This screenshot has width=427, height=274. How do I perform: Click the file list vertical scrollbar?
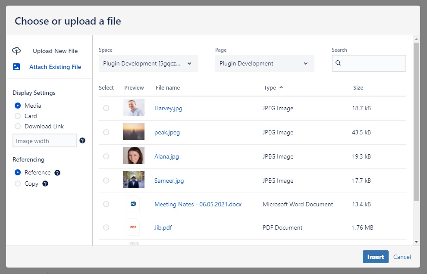pos(416,122)
